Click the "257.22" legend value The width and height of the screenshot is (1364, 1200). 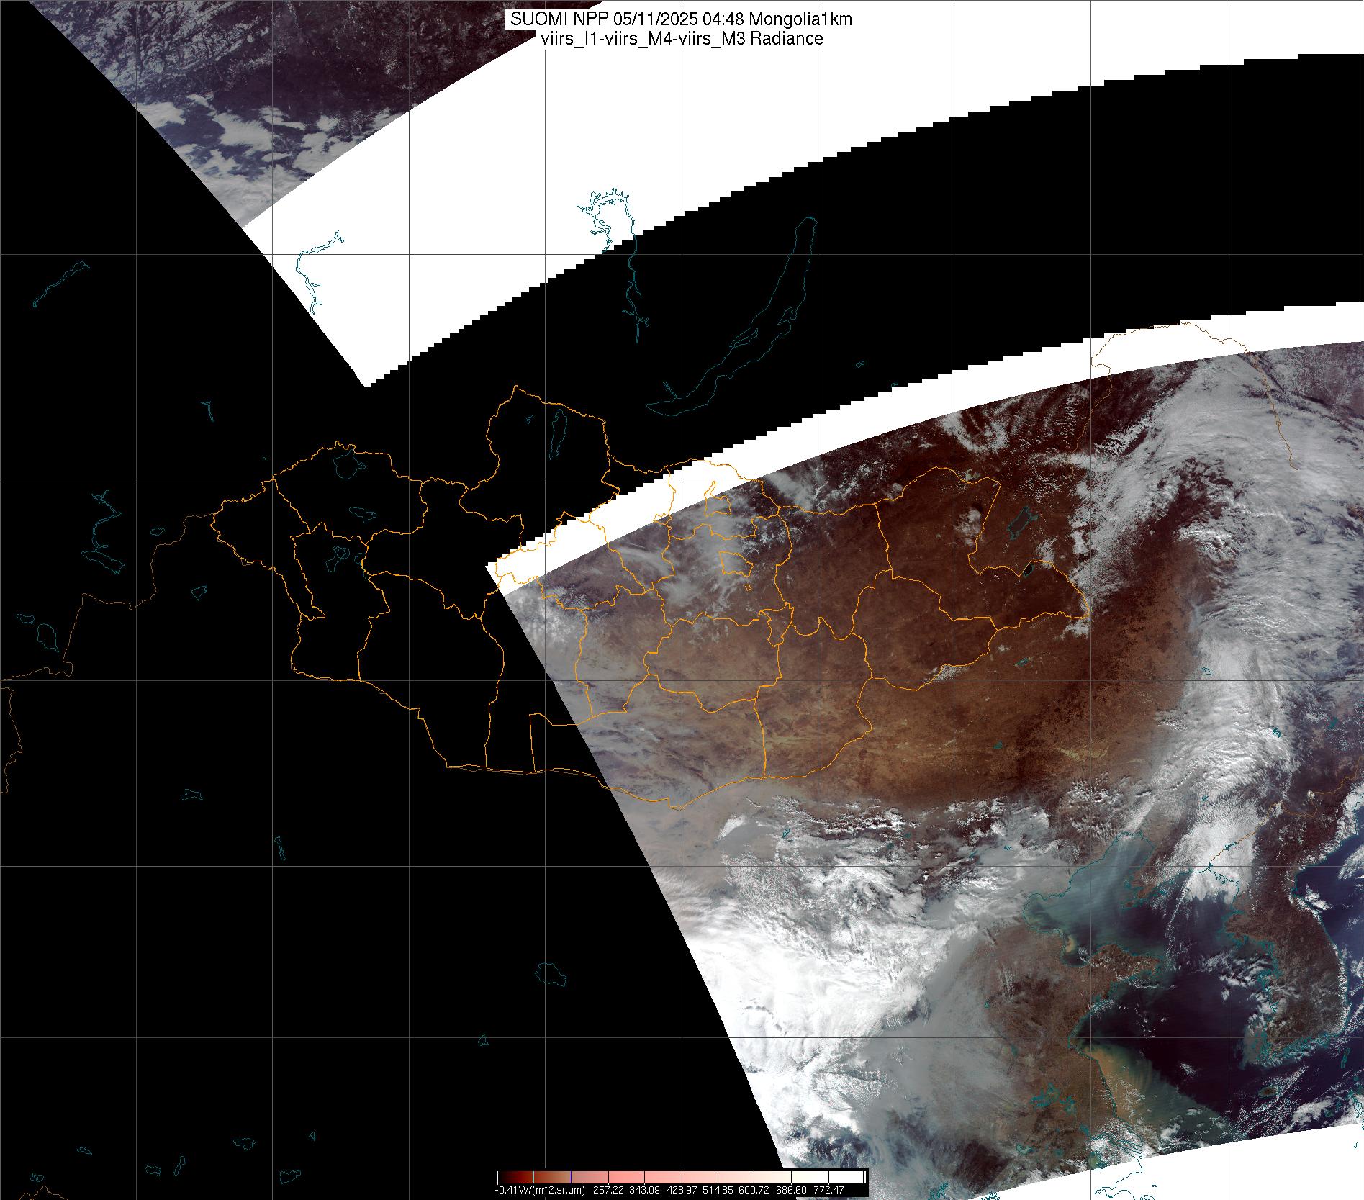[x=608, y=1190]
